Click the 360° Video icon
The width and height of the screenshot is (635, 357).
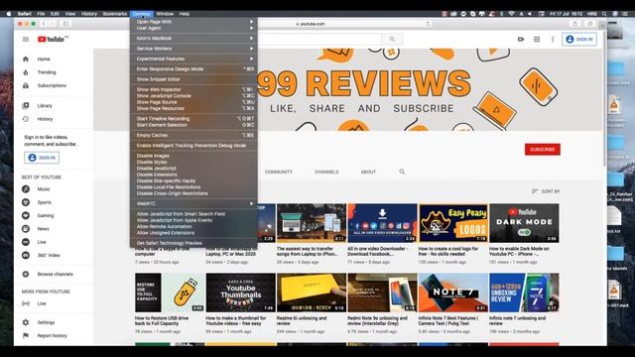[26, 256]
